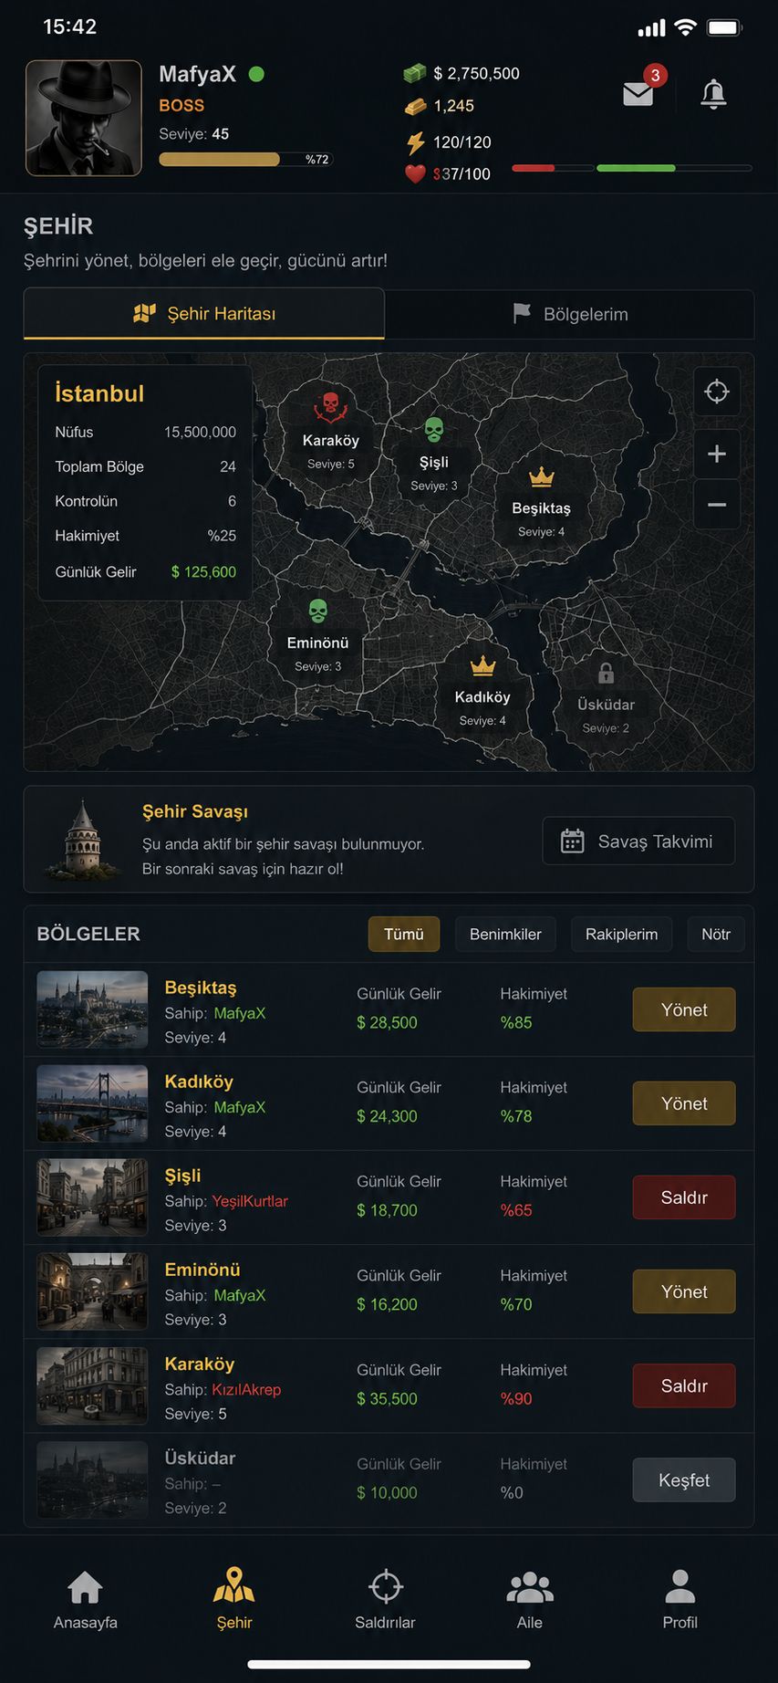Select Beşiktaş crown marker on map
The height and width of the screenshot is (1683, 778).
[542, 477]
